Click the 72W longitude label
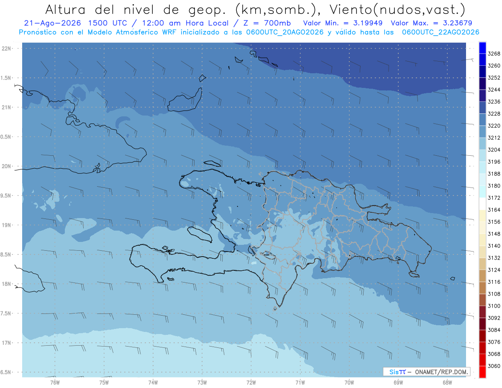 [x=251, y=383]
